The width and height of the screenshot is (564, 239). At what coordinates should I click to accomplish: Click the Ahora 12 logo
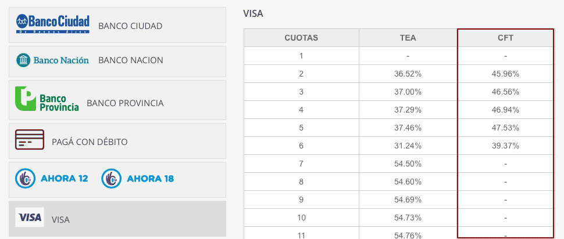51,178
